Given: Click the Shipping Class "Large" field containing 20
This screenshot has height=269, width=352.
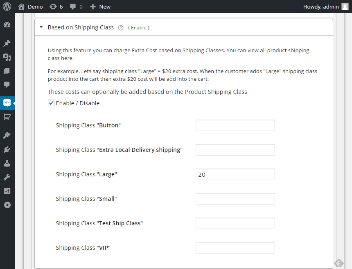Looking at the screenshot, I should tap(235, 174).
